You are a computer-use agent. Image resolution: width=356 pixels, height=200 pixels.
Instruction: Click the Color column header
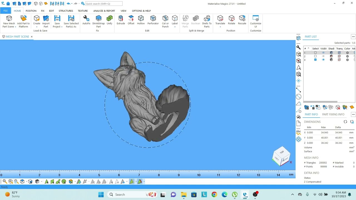(x=347, y=49)
